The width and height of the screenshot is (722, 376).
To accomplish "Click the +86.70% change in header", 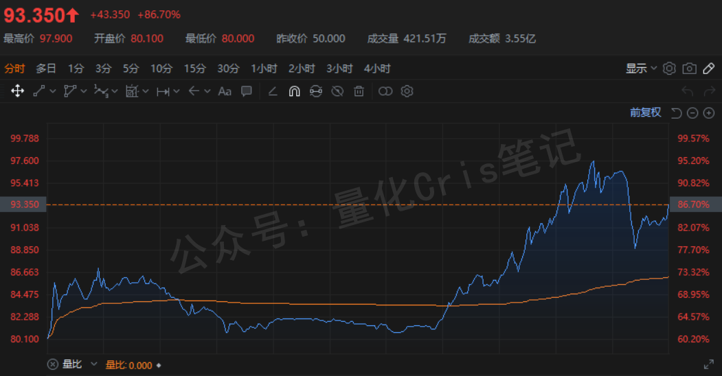I will click(x=159, y=14).
